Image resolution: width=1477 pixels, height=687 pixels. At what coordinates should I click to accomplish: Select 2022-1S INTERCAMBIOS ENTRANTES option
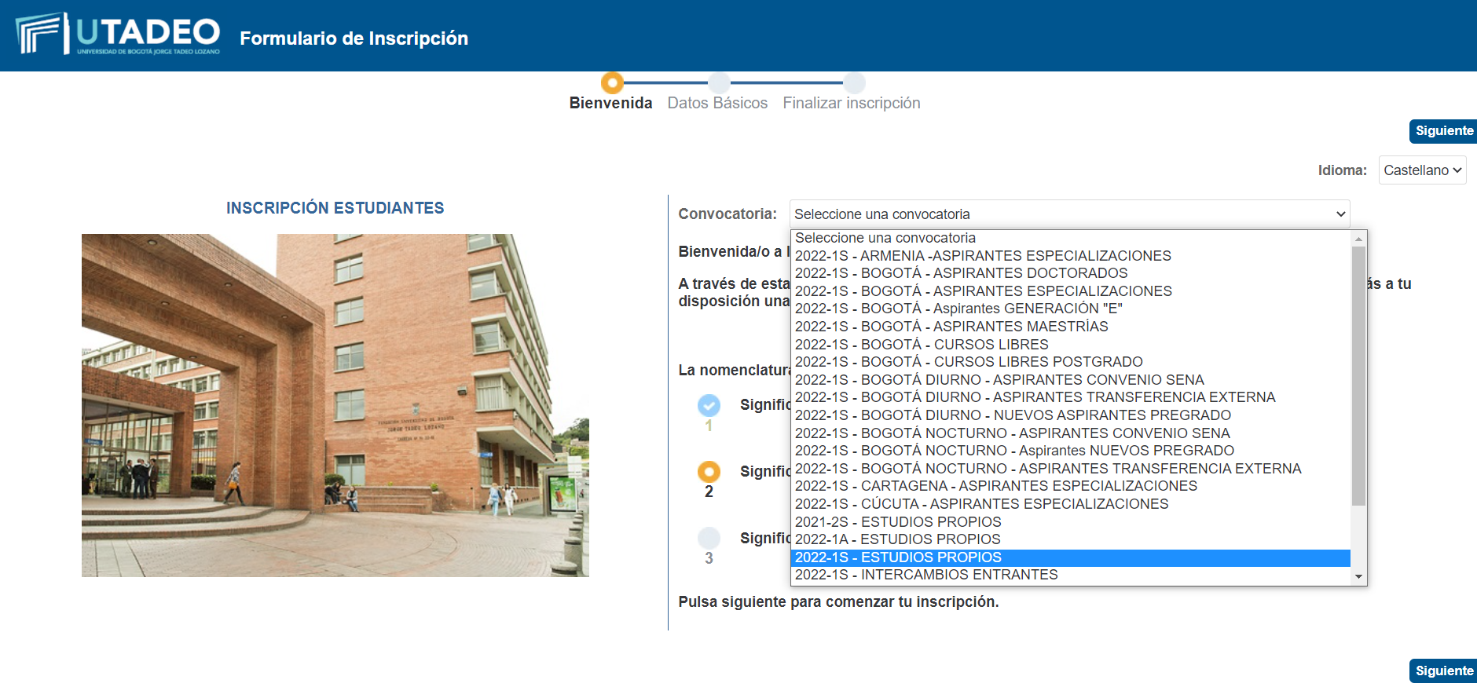(x=926, y=575)
